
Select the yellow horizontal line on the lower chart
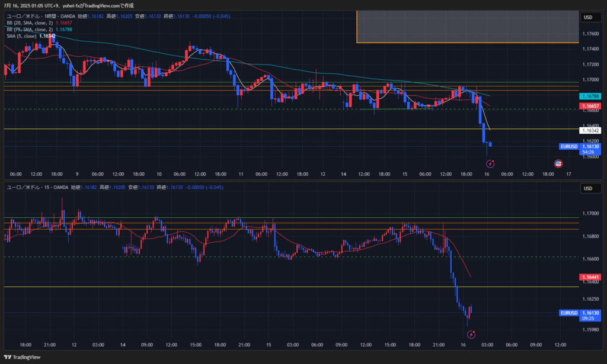pyautogui.click(x=237, y=287)
